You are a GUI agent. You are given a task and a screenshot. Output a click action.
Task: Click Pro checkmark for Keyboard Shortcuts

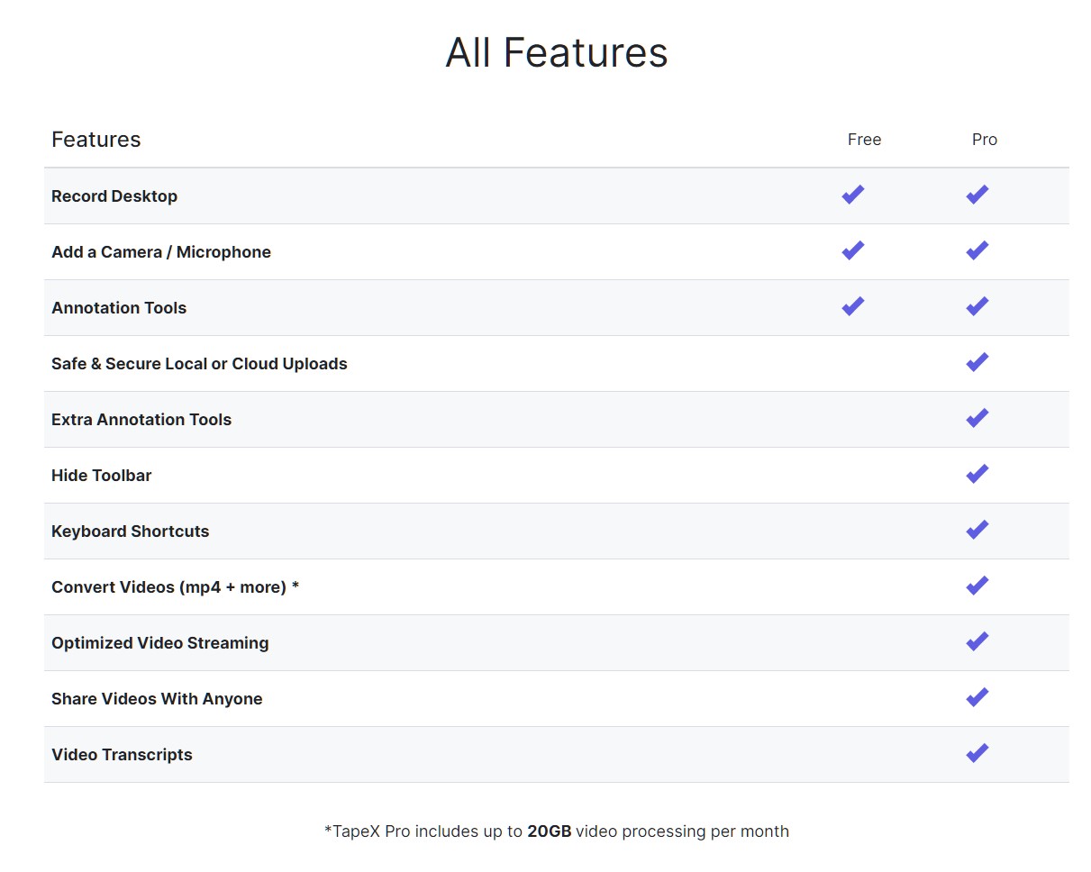pyautogui.click(x=977, y=530)
